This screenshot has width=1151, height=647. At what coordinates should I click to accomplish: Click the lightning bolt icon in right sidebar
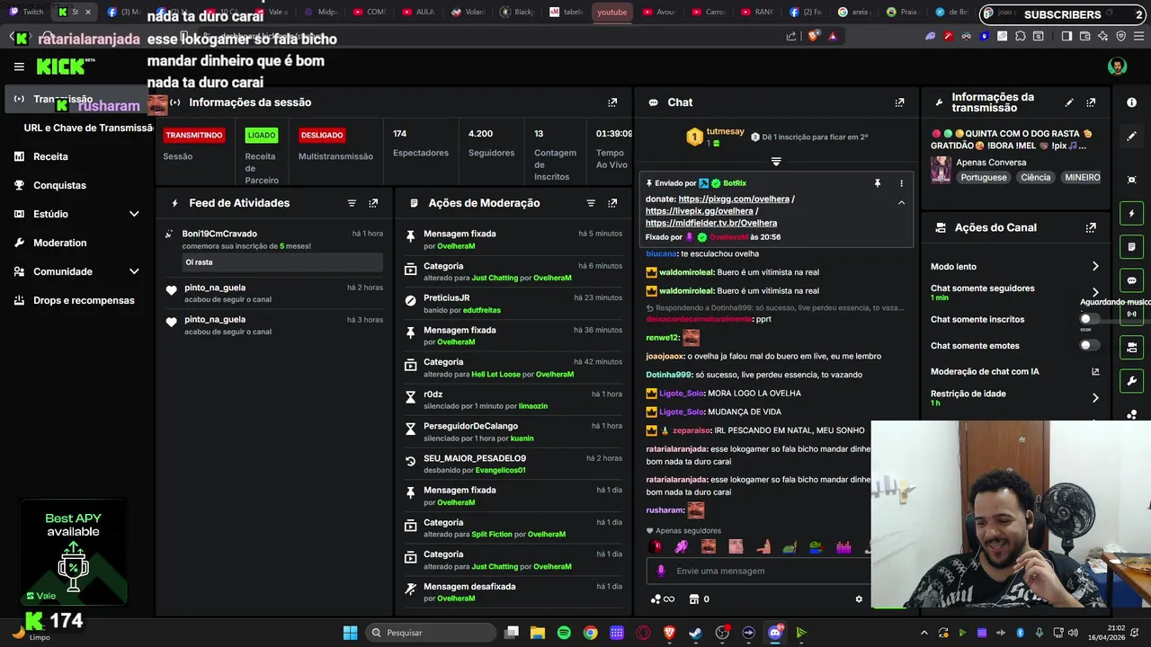[x=1131, y=214]
